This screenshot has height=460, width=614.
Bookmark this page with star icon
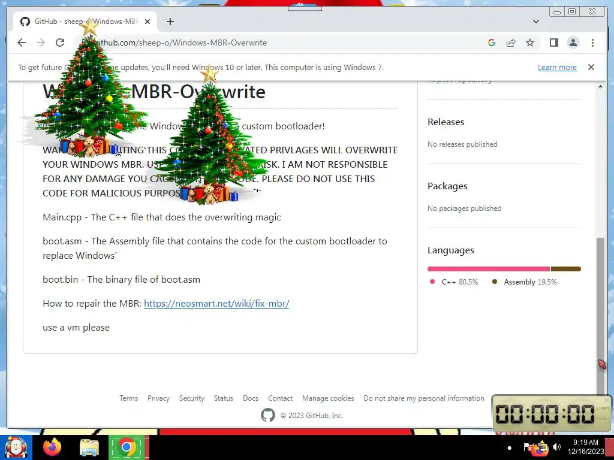(x=530, y=43)
